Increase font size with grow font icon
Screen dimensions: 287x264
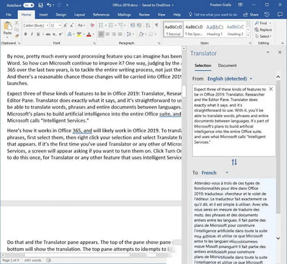65,25
